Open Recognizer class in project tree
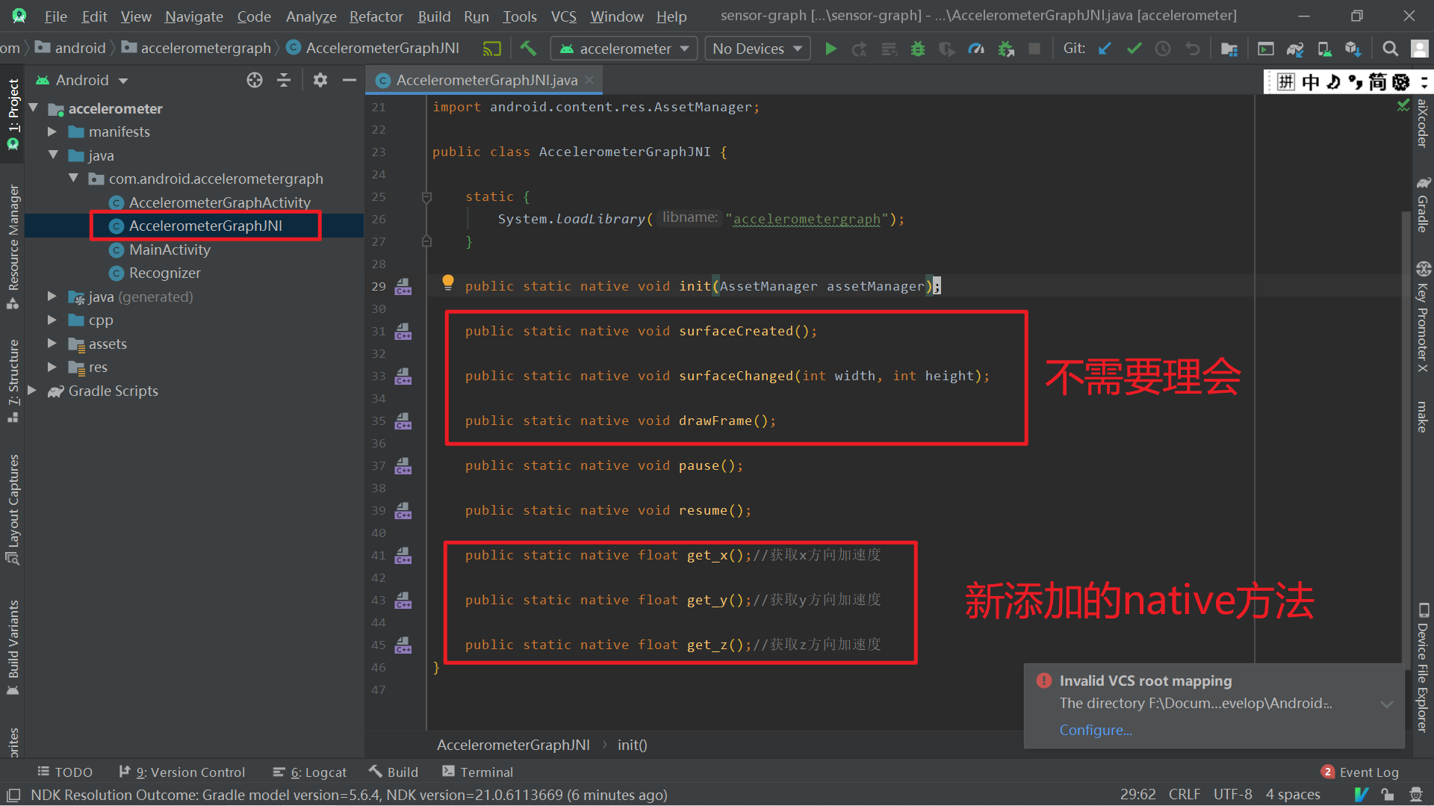The width and height of the screenshot is (1434, 806). pos(164,273)
